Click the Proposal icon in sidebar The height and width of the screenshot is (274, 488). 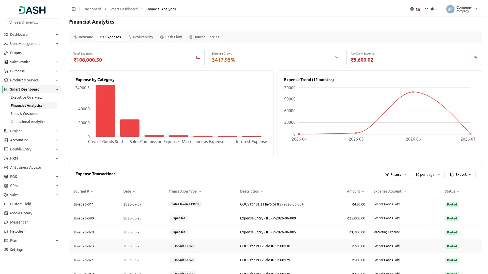(x=6, y=53)
